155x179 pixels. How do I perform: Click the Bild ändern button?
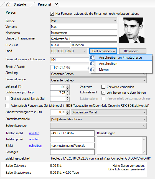[133, 51]
